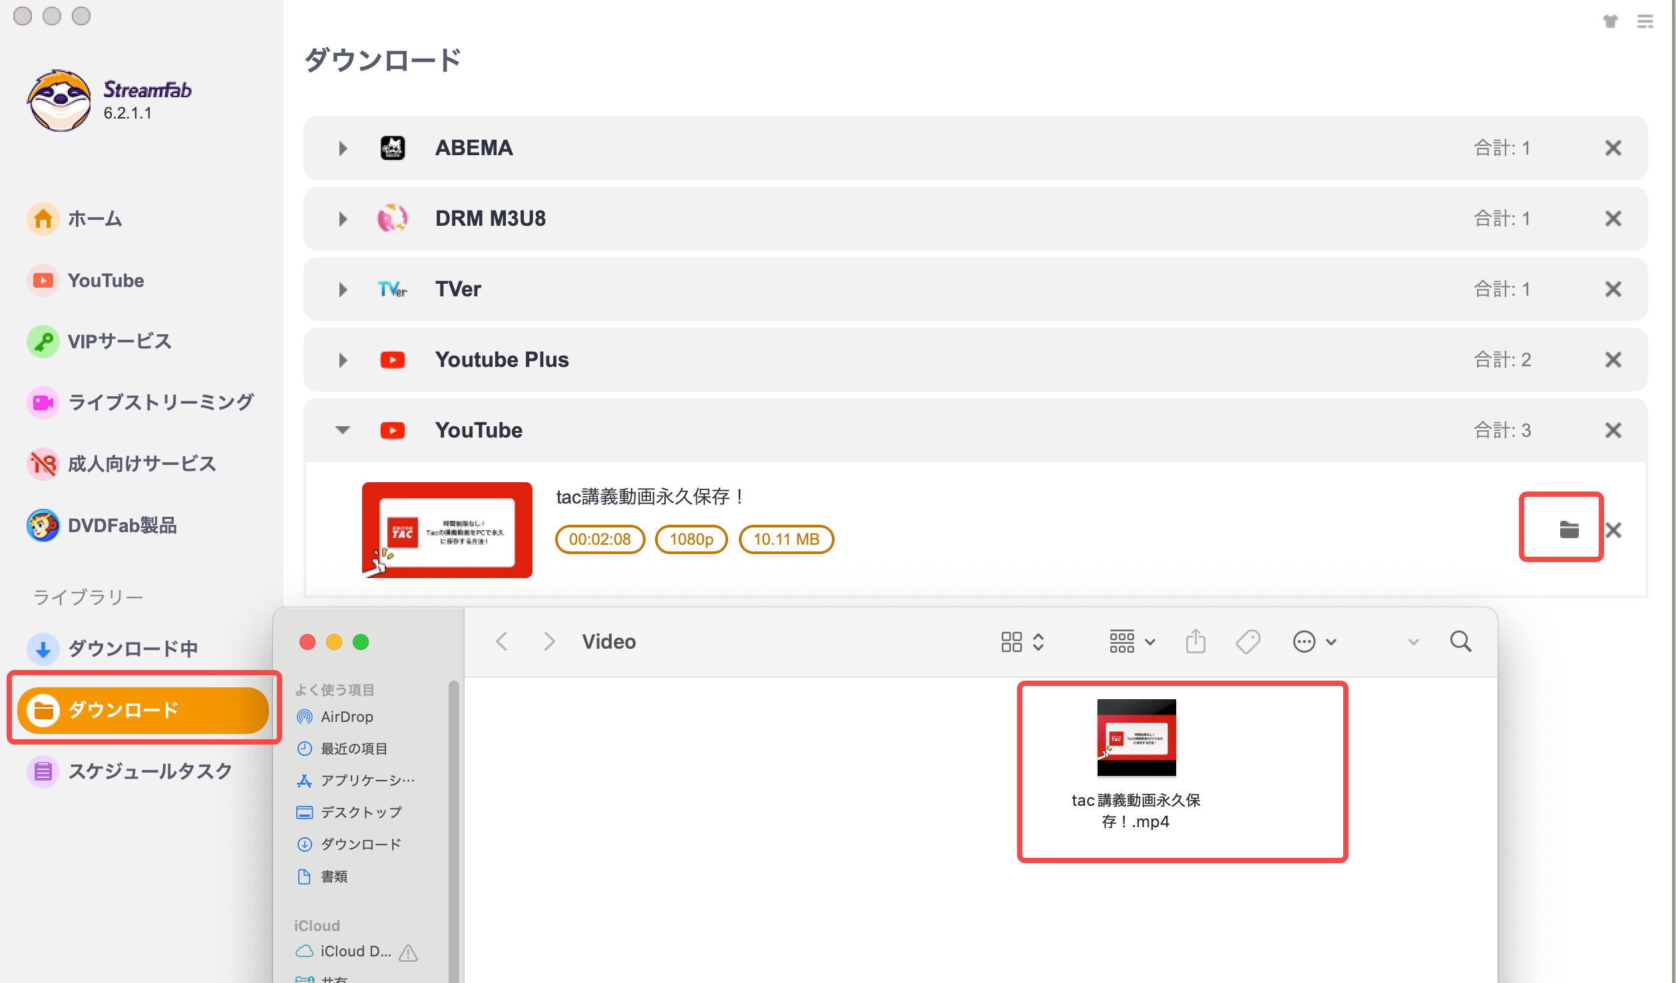The height and width of the screenshot is (983, 1676).
Task: Open Finder action ellipsis menu
Action: 1314,642
